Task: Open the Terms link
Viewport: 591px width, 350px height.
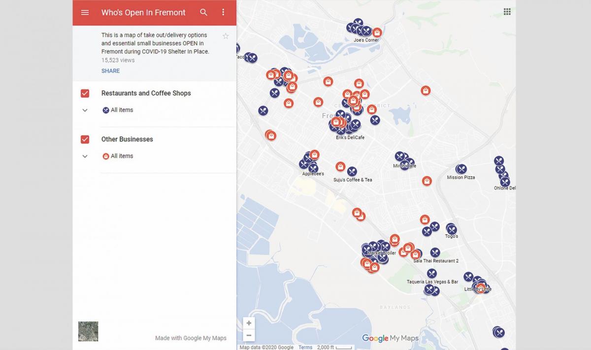Action: (305, 347)
